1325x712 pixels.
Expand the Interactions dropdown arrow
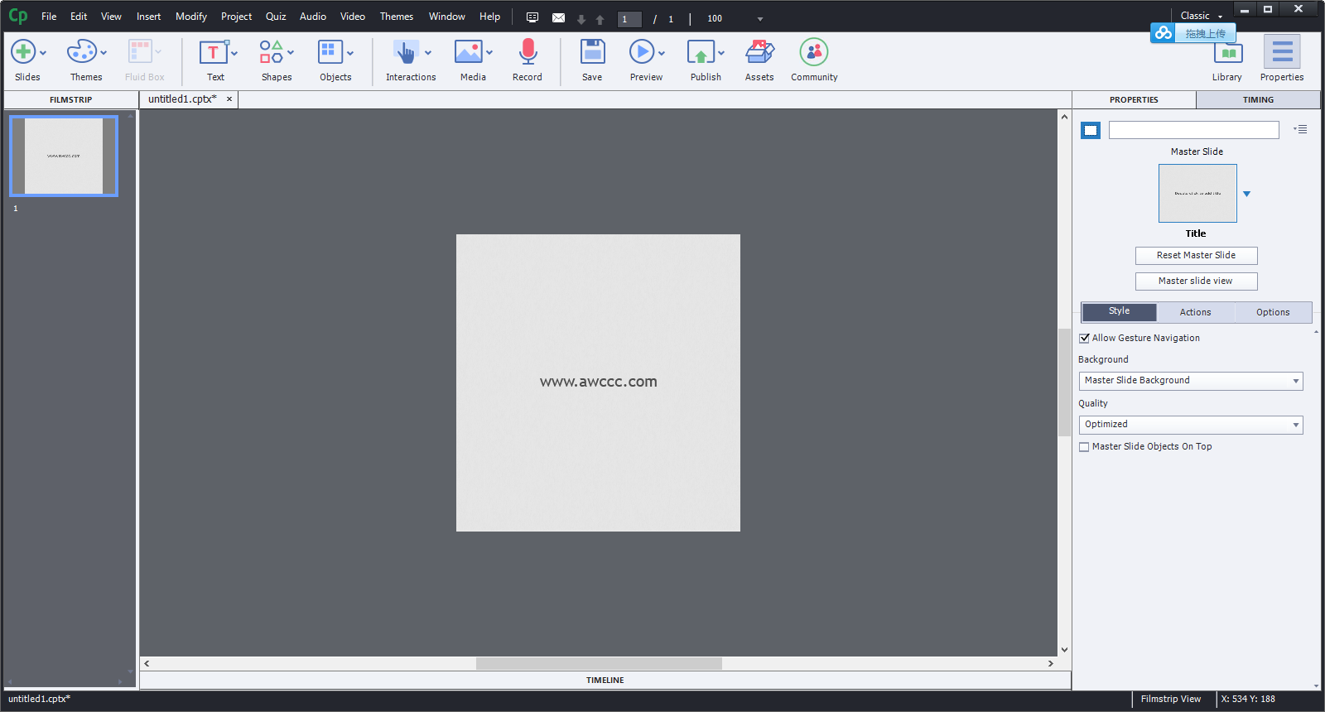428,53
